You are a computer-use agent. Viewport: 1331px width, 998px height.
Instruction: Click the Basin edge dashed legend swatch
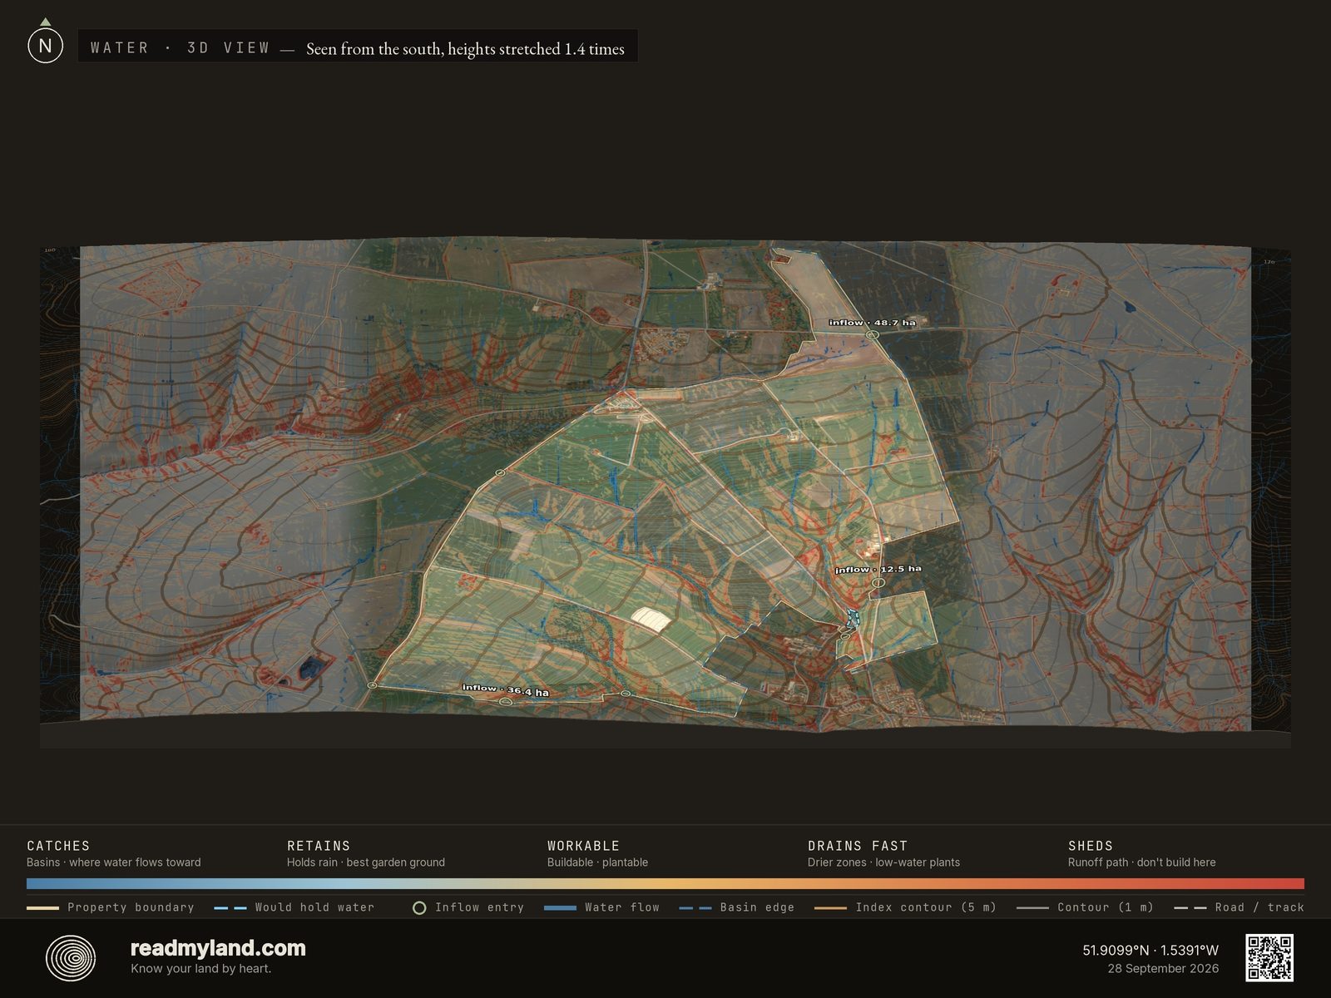tap(695, 907)
